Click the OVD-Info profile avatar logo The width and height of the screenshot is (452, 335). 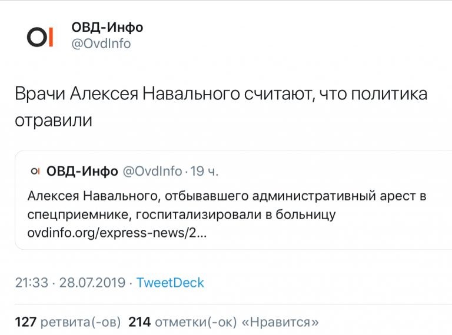point(41,36)
